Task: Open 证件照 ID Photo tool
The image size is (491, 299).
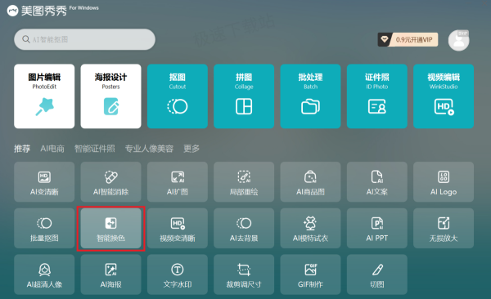Action: [x=377, y=96]
